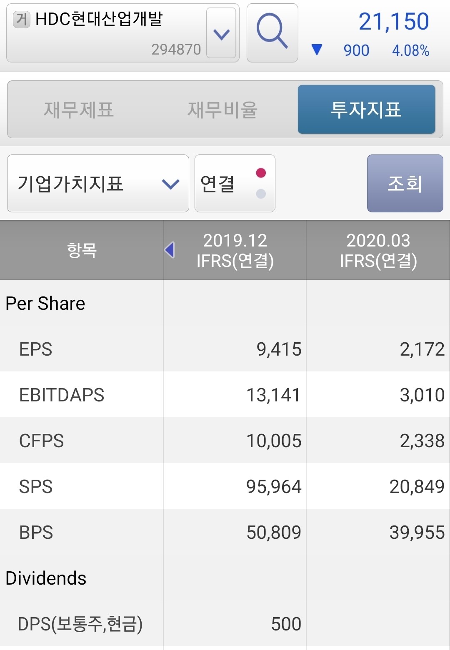The image size is (450, 650).
Task: Toggle the 연결 consolidated switch
Action: coord(235,183)
